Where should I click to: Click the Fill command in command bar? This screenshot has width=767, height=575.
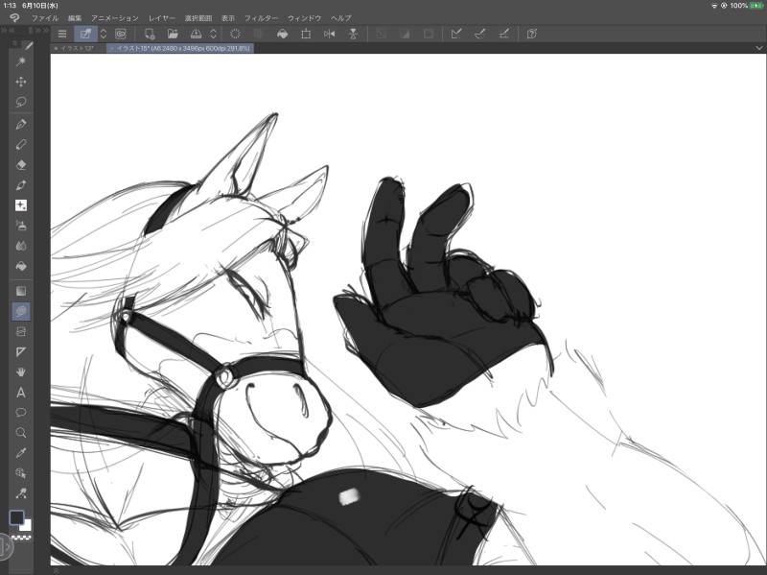pos(282,34)
